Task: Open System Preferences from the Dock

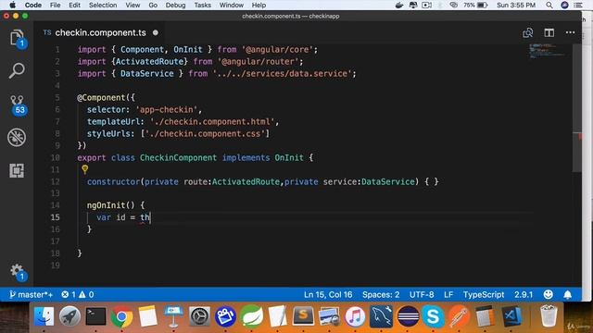Action: (199, 316)
